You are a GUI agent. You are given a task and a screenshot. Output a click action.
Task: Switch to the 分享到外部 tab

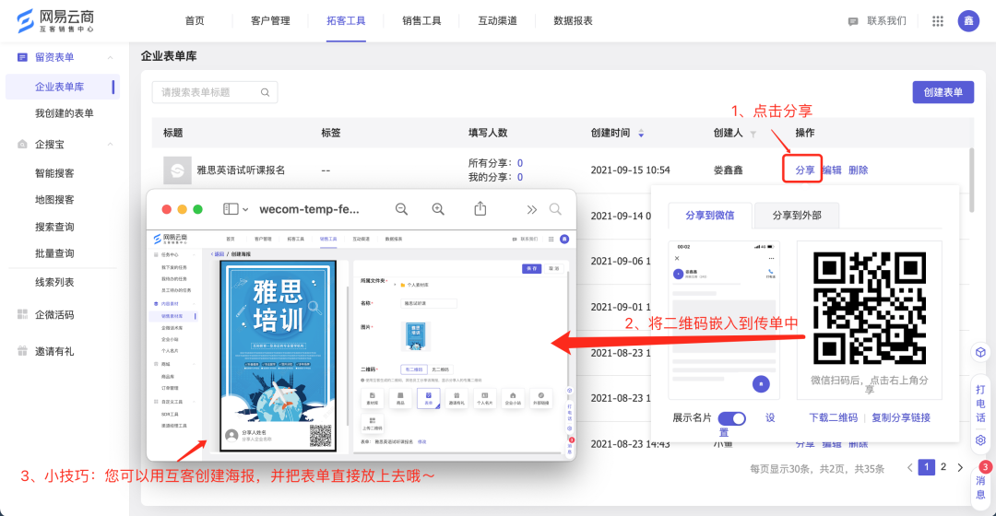(x=797, y=216)
